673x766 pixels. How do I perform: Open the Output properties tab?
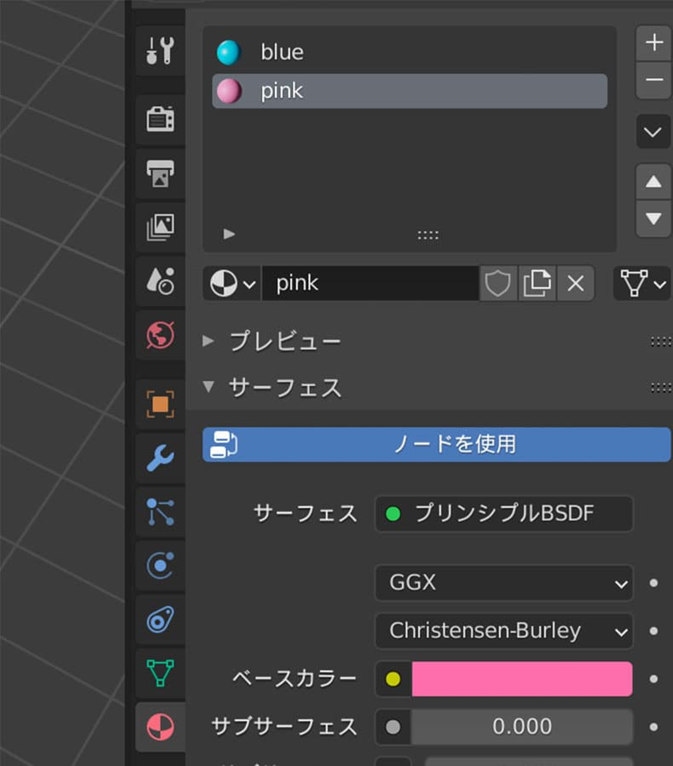click(x=160, y=174)
